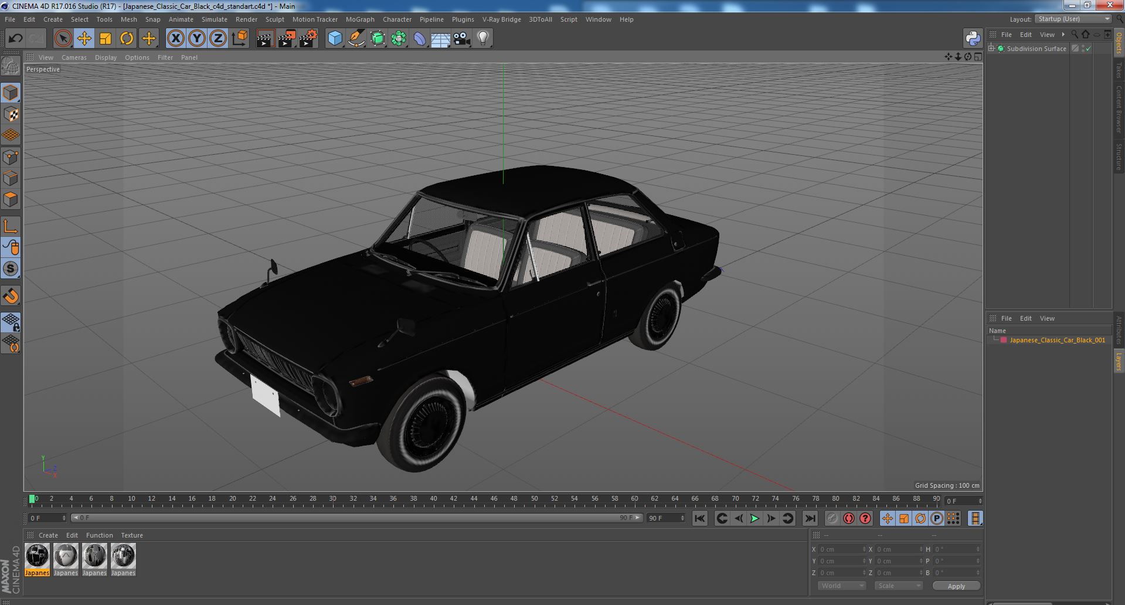
Task: Add a Light object
Action: [483, 39]
